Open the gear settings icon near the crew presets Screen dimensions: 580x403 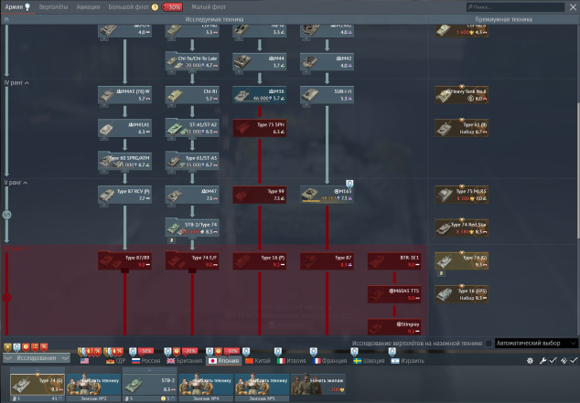(530, 361)
